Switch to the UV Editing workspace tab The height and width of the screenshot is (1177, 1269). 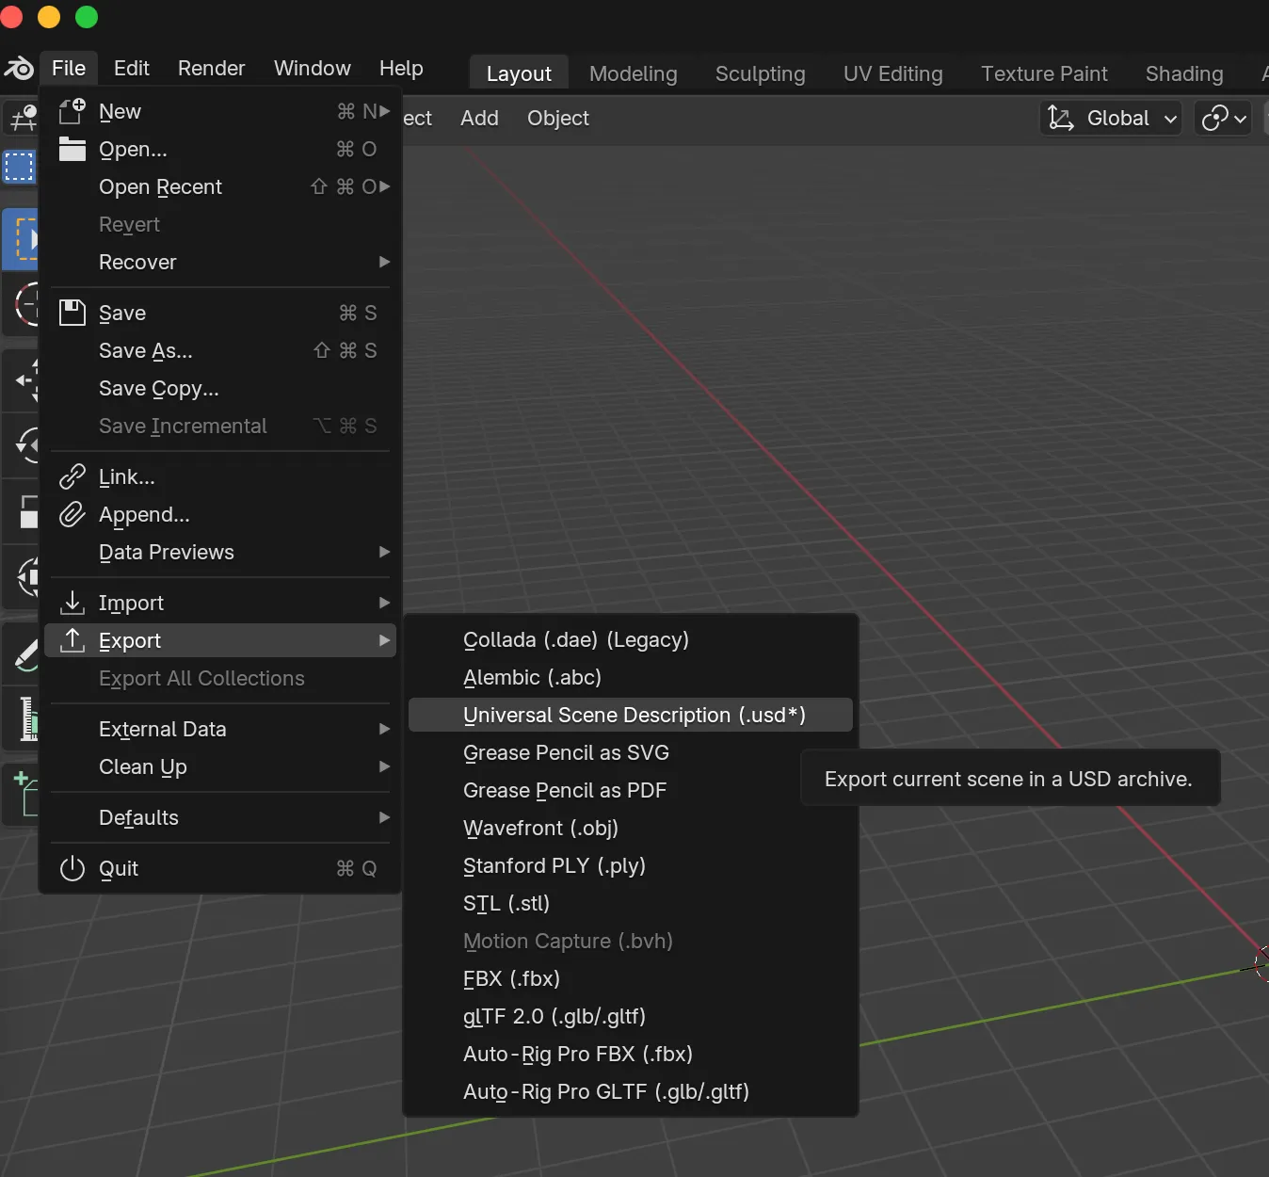click(x=893, y=73)
